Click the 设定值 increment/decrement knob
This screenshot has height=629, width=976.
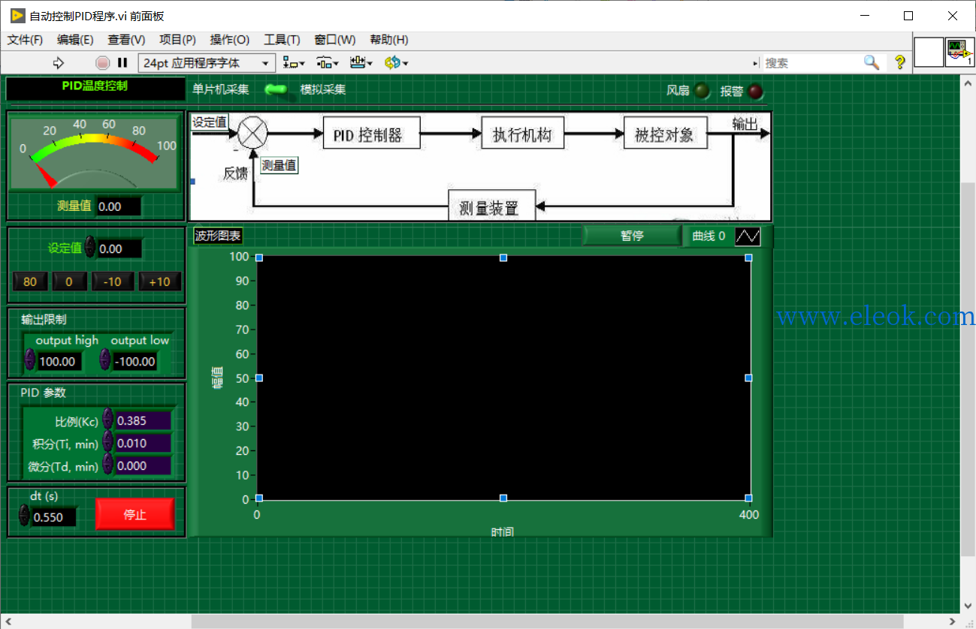pyautogui.click(x=90, y=247)
